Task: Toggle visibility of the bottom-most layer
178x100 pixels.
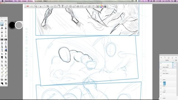Action: (161, 94)
